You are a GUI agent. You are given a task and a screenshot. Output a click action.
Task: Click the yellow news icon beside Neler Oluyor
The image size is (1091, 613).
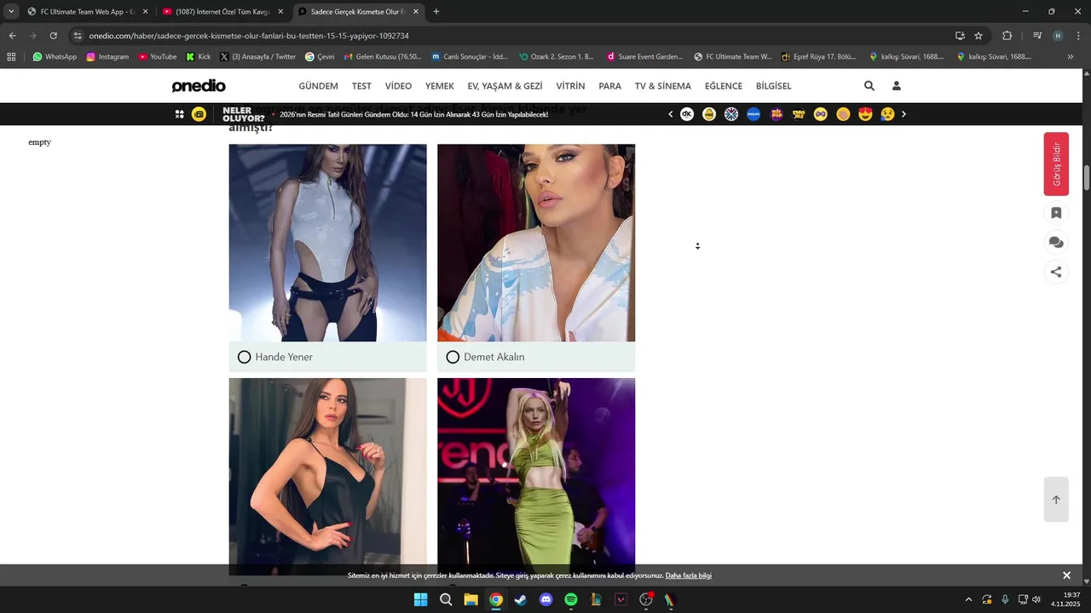(199, 114)
